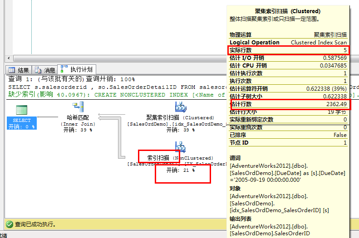Click the 索引扫描 (NonClustered) node label
The height and width of the screenshot is (238, 359).
click(180, 158)
